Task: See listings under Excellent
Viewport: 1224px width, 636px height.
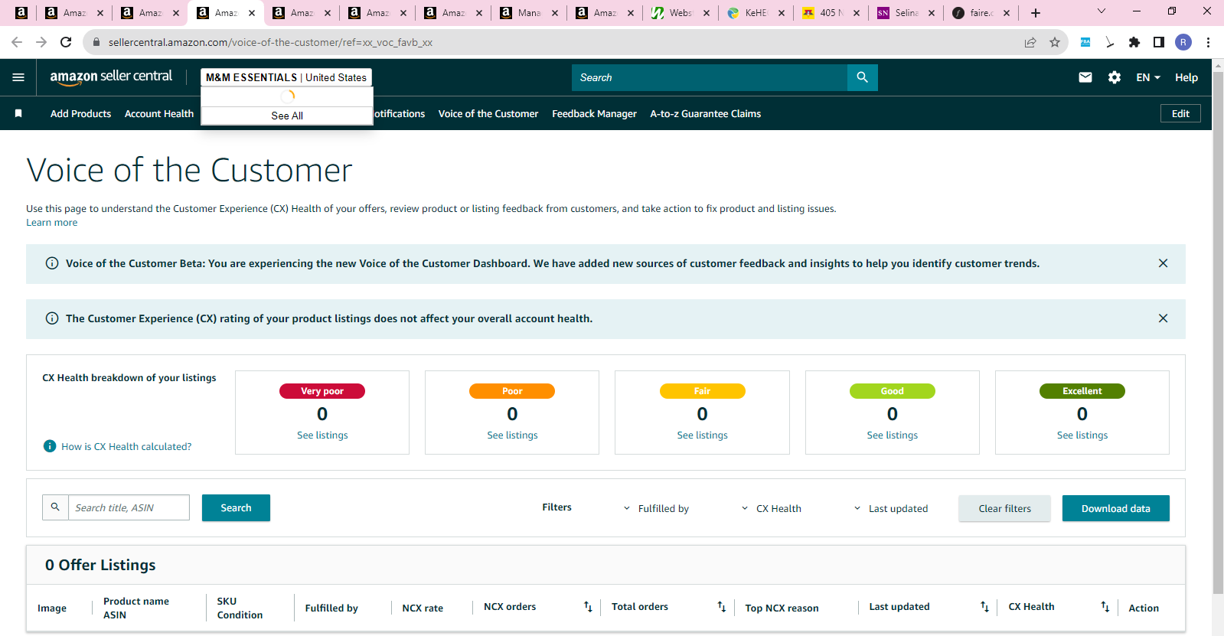Action: pos(1082,435)
